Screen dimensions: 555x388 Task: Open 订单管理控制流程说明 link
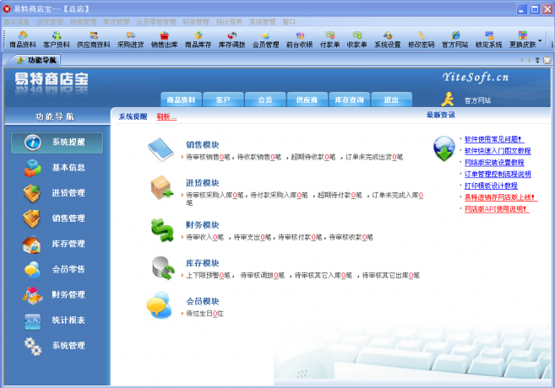[498, 175]
